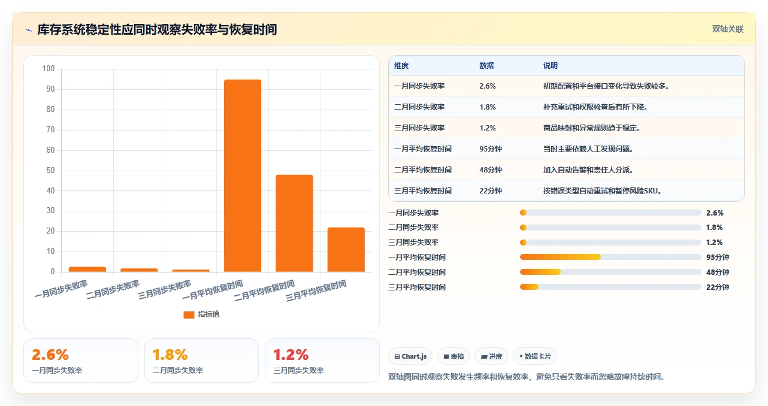Click the 1.8% 二月同步失败率 card

coord(201,360)
